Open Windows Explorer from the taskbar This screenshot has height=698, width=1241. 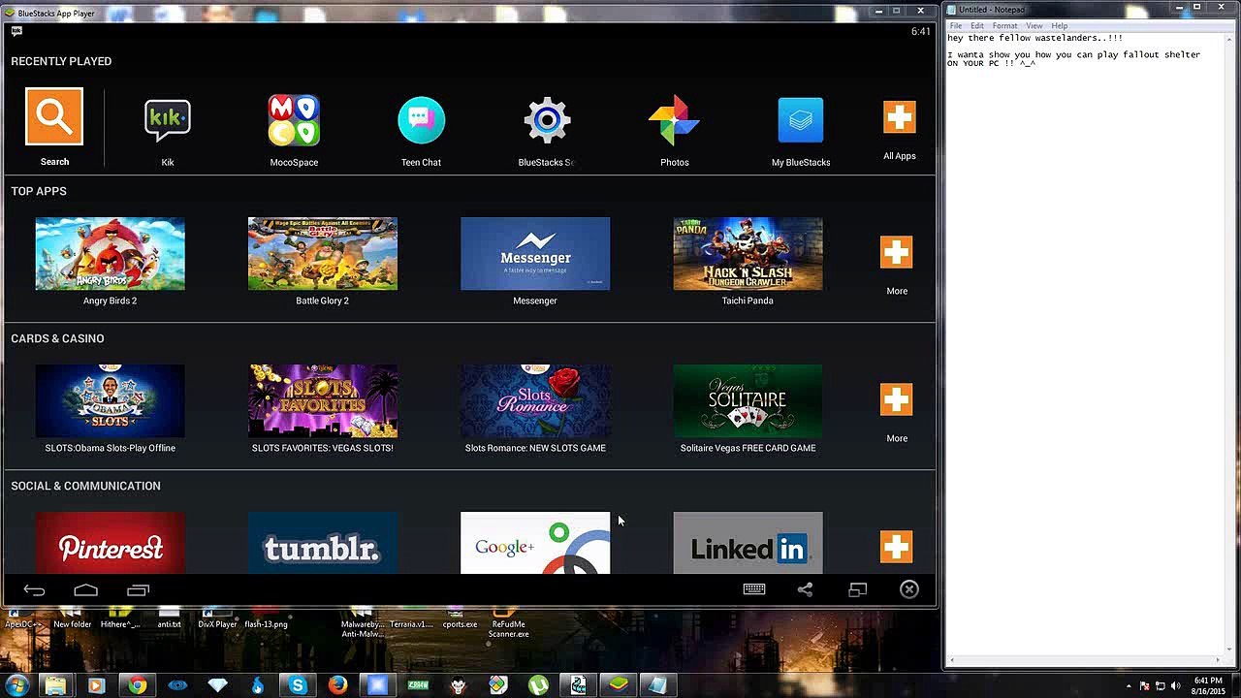[55, 685]
